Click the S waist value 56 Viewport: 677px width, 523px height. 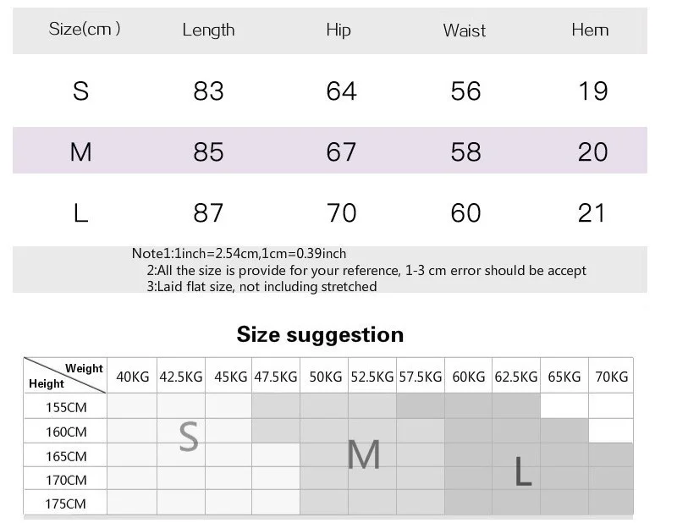tap(465, 91)
